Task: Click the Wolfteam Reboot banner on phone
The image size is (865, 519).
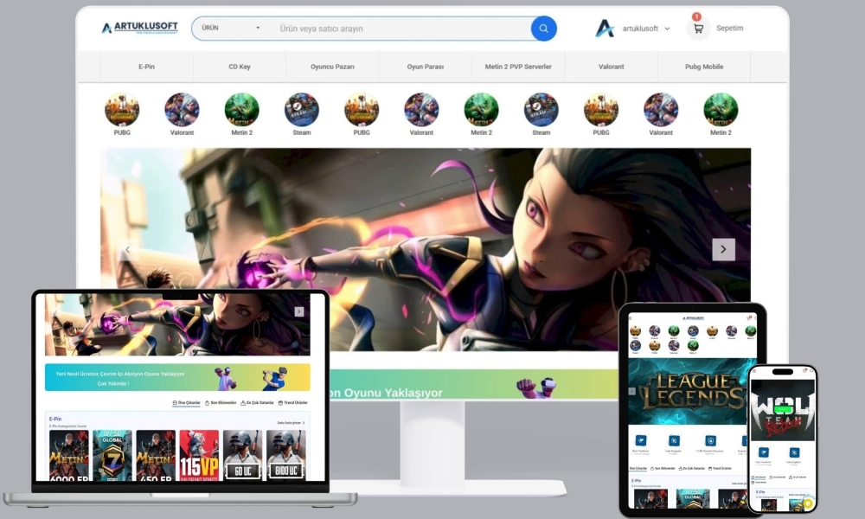Action: pyautogui.click(x=782, y=410)
